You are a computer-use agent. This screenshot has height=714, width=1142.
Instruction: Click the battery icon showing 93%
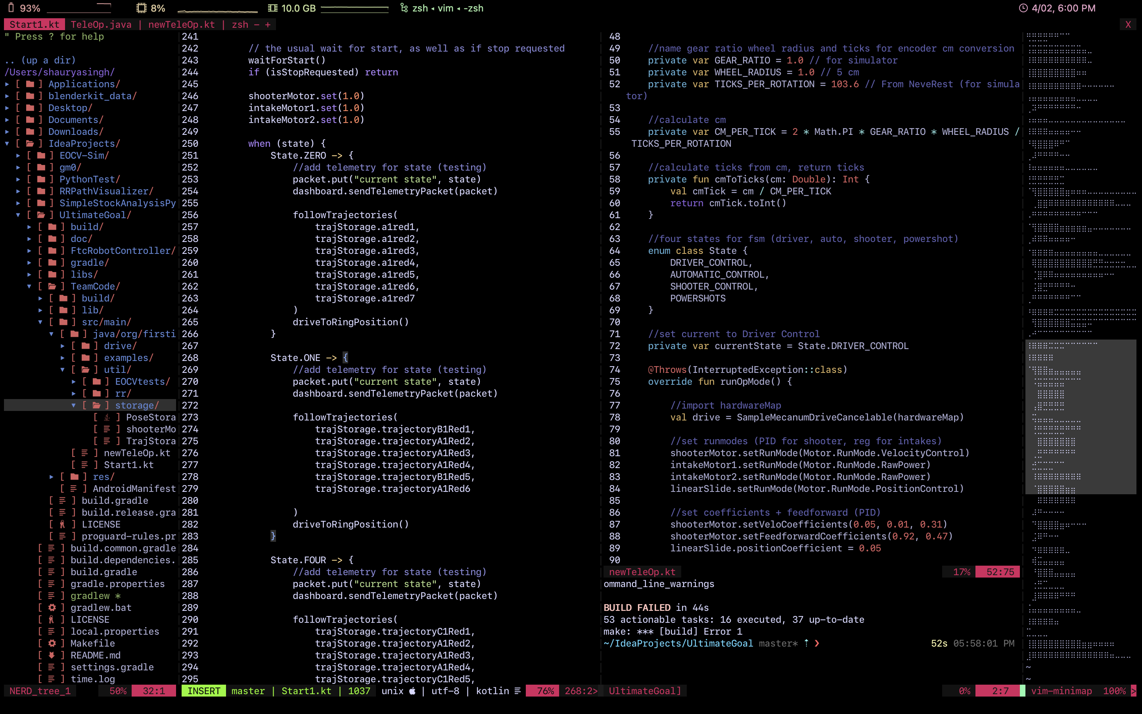pos(11,8)
